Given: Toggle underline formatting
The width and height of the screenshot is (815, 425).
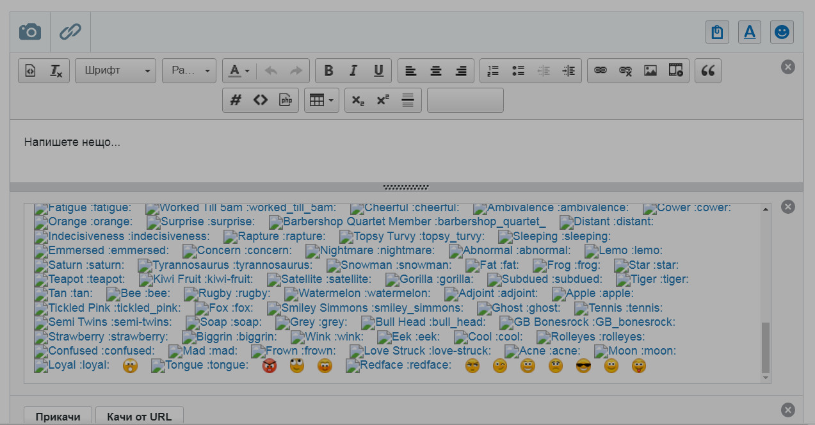Looking at the screenshot, I should (x=378, y=70).
